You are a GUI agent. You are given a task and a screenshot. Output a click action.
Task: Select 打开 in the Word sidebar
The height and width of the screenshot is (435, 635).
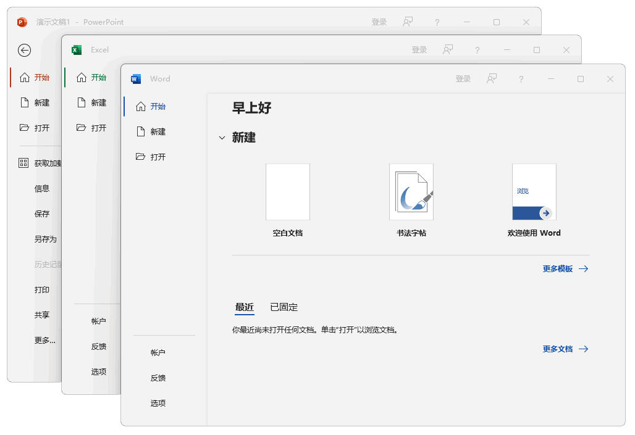158,157
